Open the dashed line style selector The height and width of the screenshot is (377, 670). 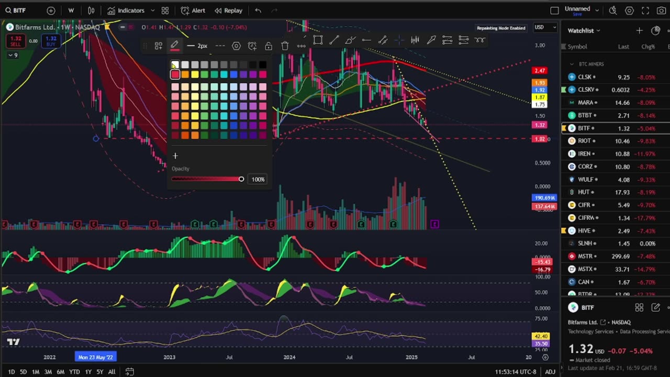220,46
